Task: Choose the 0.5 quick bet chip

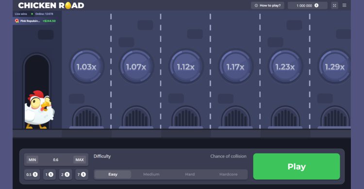Action: click(32, 174)
